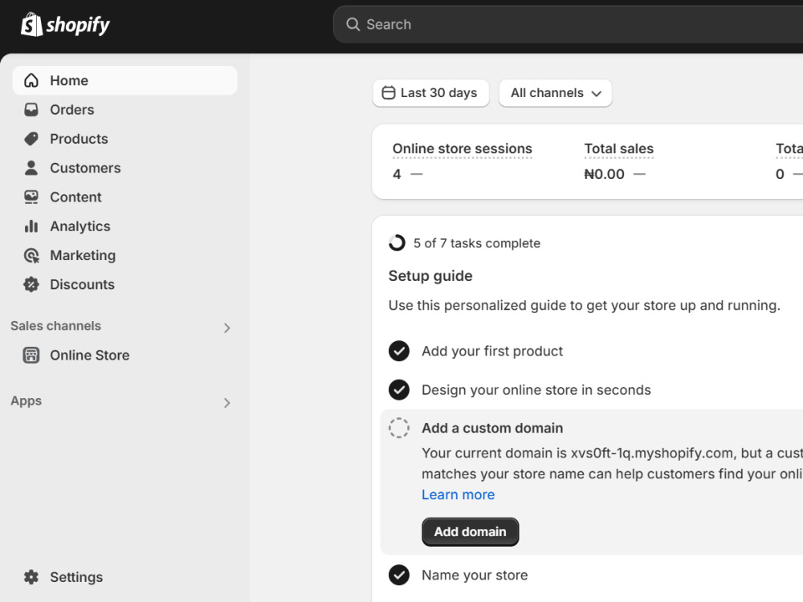Toggle the 'Add your first product' checkmark

point(399,351)
